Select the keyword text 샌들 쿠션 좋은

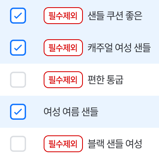tap(115, 16)
